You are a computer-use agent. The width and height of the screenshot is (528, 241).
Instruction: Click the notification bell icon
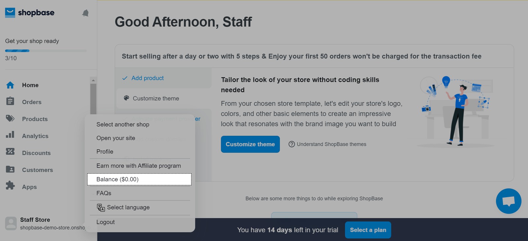(x=85, y=13)
